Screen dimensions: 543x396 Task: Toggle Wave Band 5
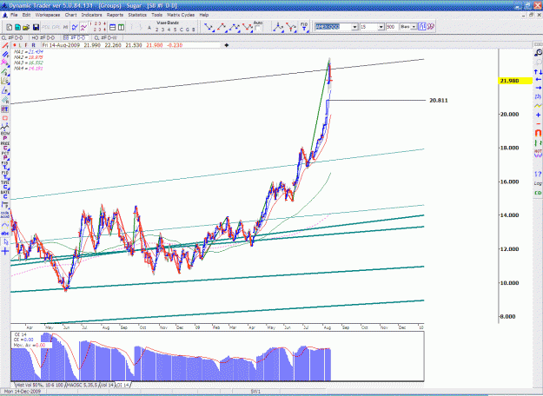(x=175, y=30)
